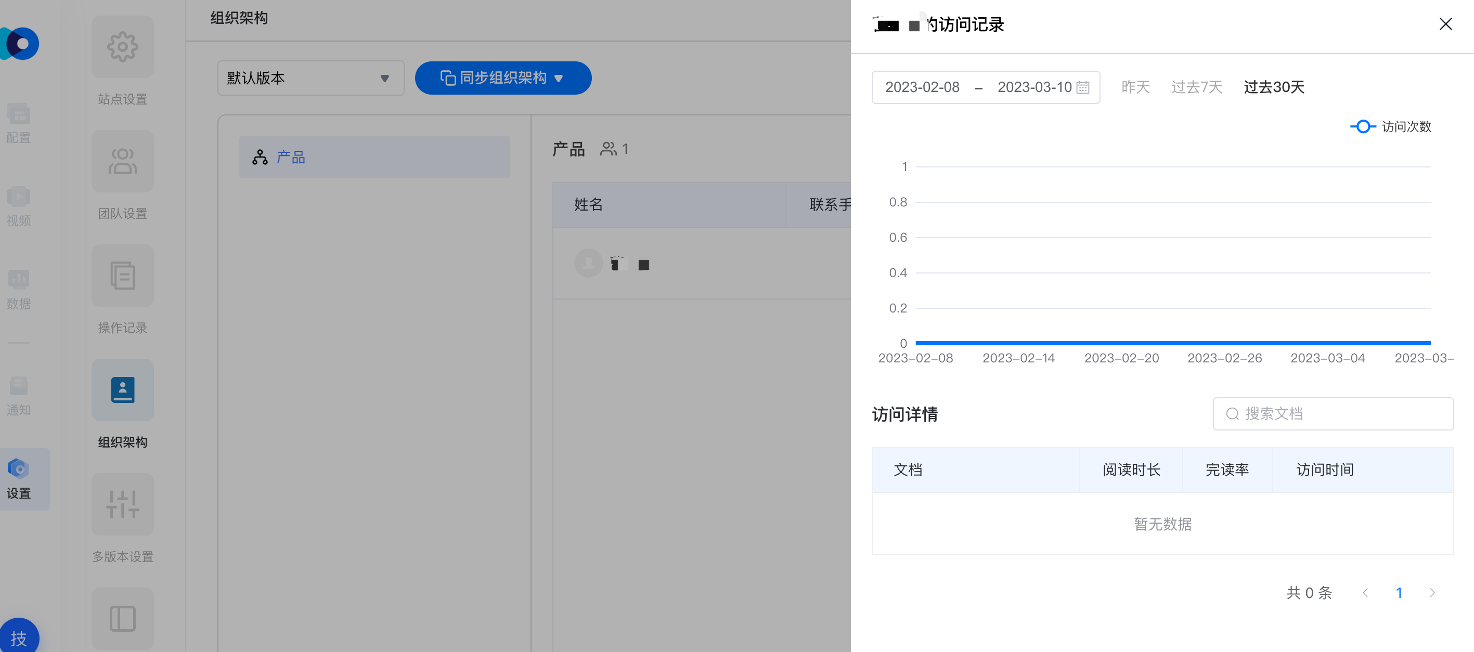Screen dimensions: 1474x652
Task: Click the 组织架构 page title
Action: [x=239, y=18]
